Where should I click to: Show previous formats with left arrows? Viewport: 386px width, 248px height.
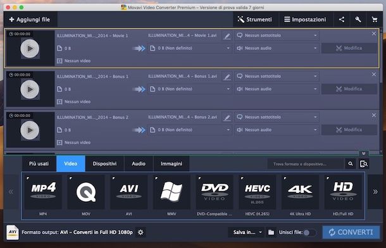[x=11, y=192]
